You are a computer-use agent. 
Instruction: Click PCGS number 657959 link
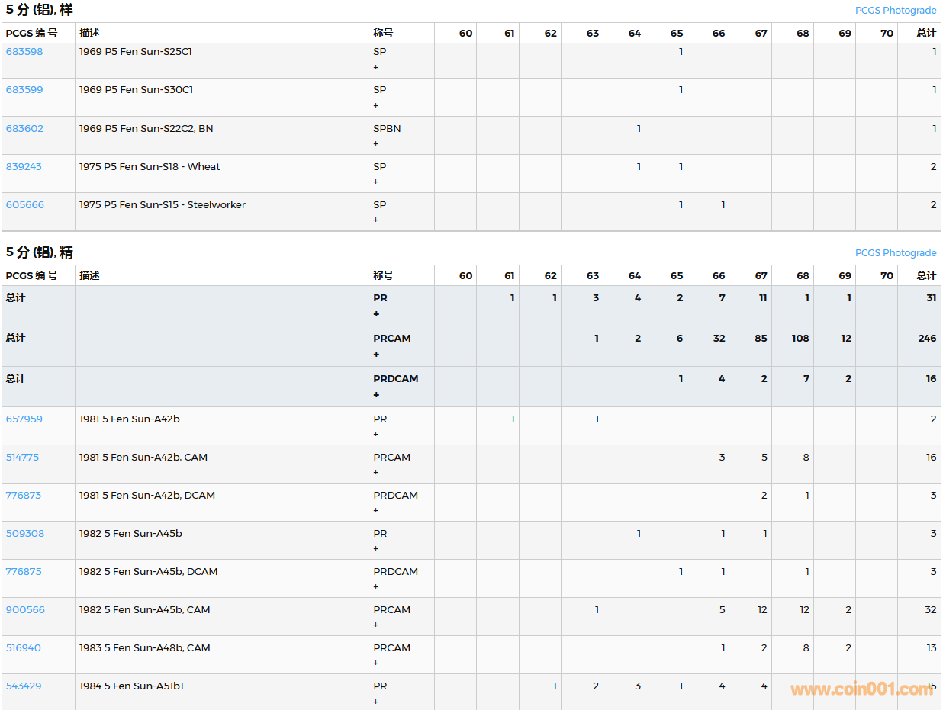point(24,419)
